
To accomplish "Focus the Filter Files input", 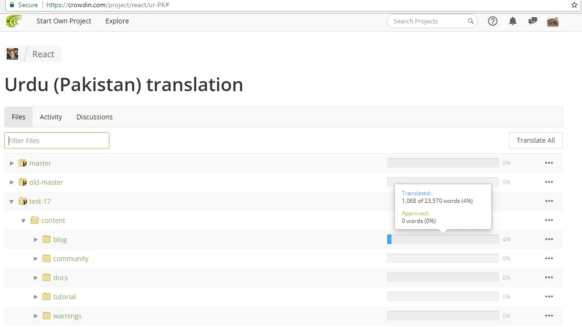I will click(x=57, y=140).
